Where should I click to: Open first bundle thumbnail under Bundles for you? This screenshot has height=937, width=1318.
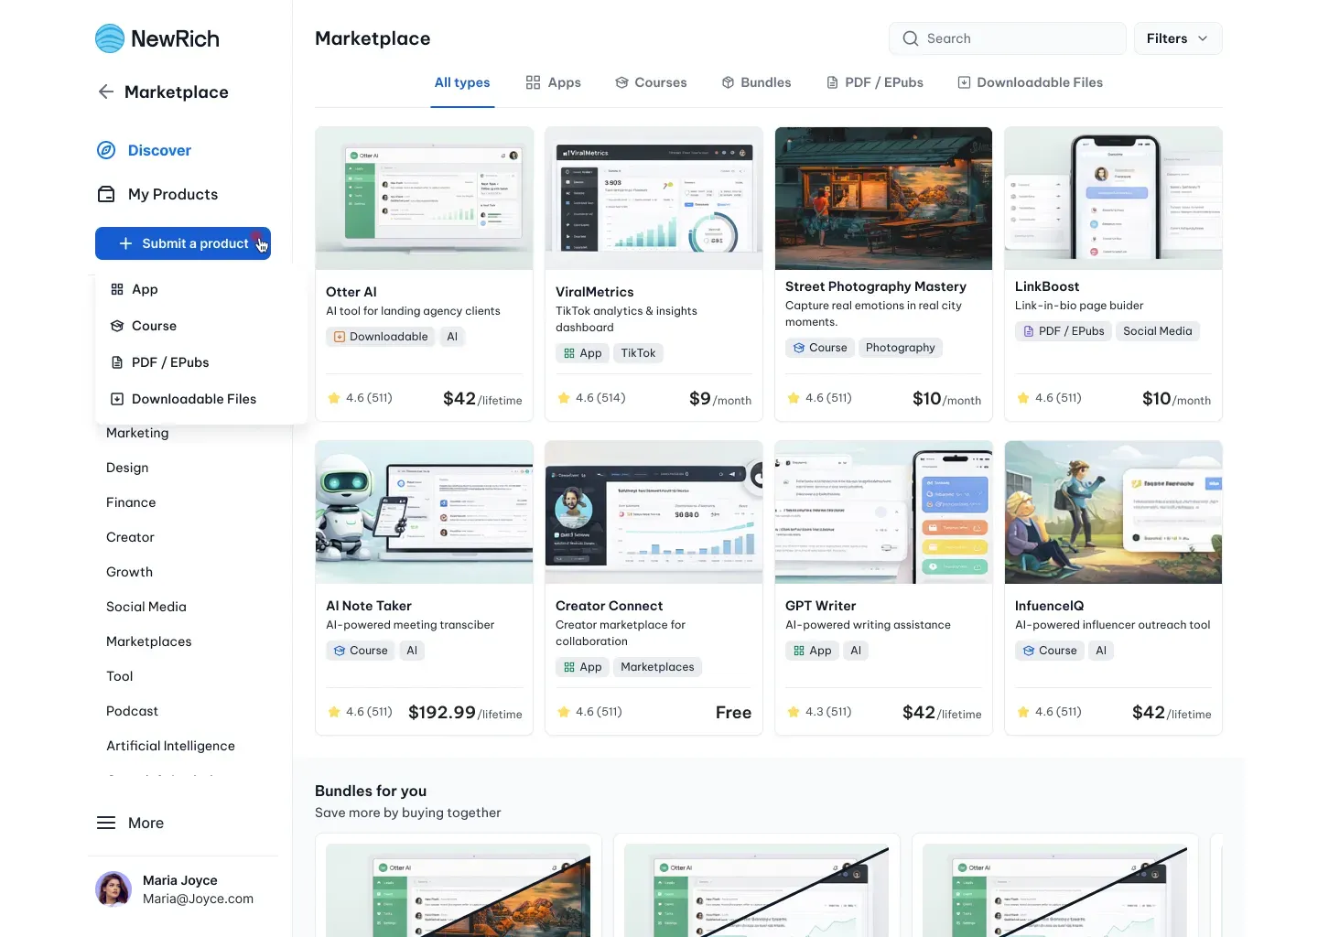[x=459, y=890]
